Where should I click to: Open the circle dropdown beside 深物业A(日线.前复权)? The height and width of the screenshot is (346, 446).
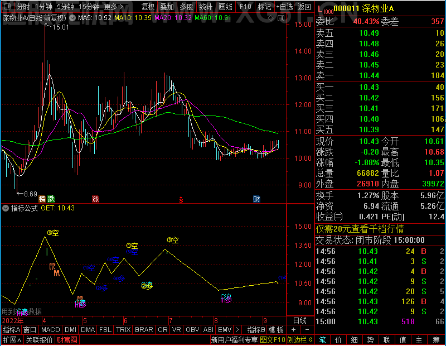tap(72, 18)
